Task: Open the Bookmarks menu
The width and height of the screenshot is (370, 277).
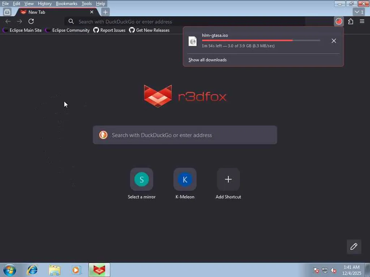Action: [66, 4]
